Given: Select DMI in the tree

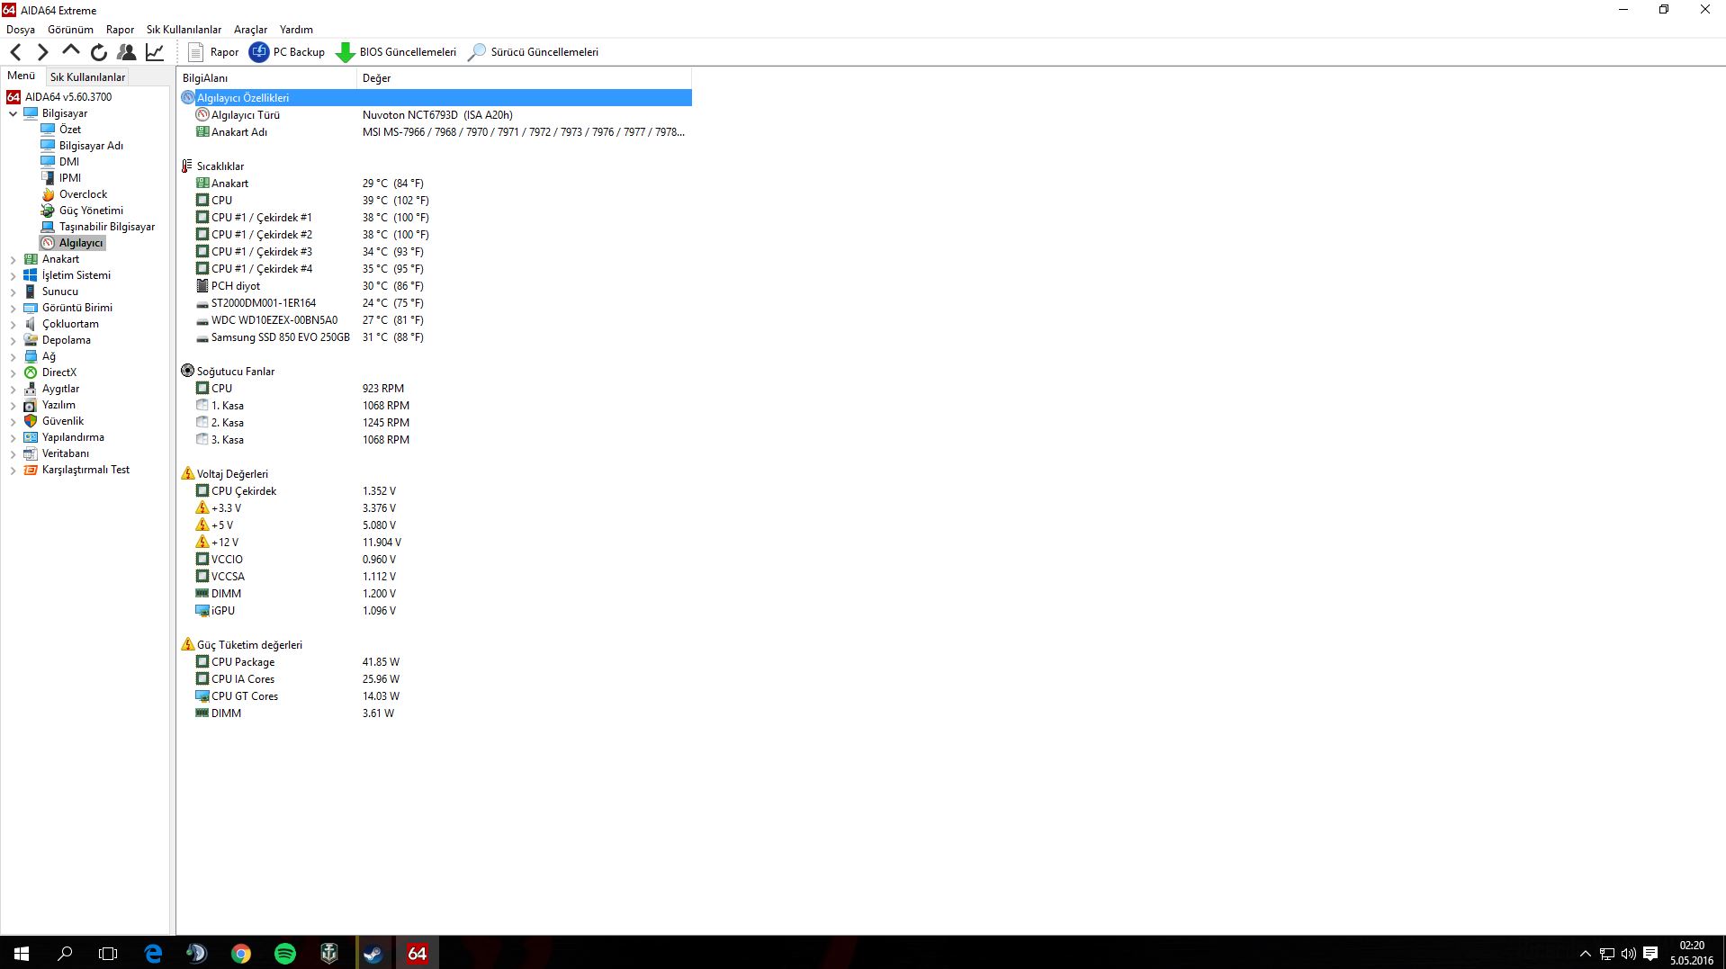Looking at the screenshot, I should 69,162.
